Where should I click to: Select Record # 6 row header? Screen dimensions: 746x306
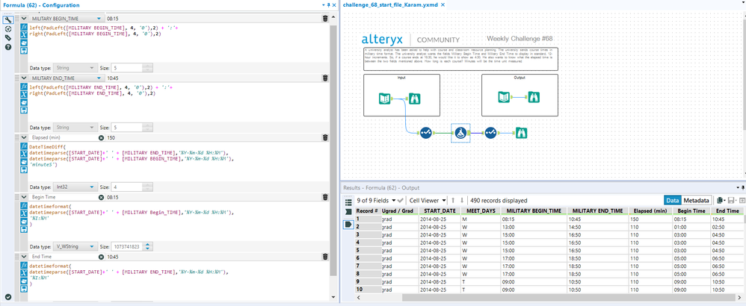click(x=367, y=258)
